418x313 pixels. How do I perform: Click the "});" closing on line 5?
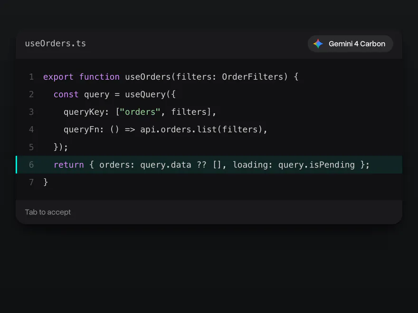(61, 147)
